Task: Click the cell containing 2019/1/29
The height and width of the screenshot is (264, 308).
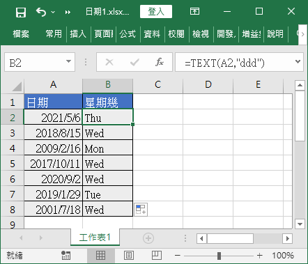Action: [x=53, y=194]
